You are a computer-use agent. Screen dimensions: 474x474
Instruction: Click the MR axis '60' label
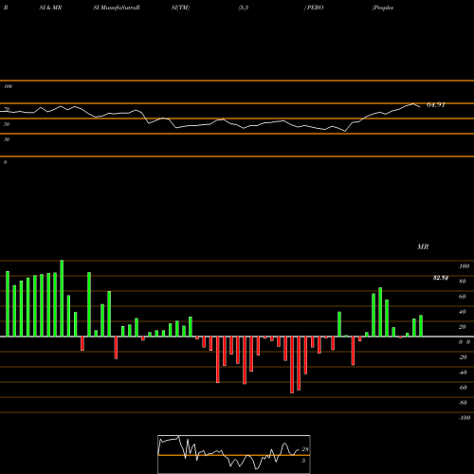coord(463,297)
